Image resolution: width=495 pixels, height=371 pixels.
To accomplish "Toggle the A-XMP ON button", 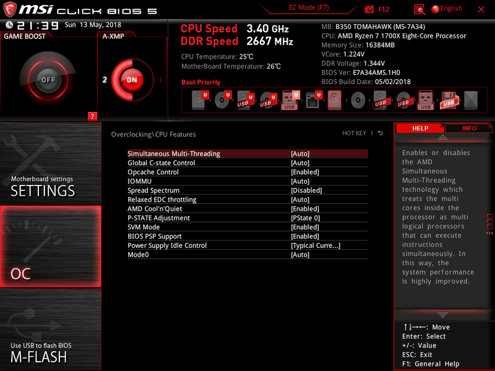I will click(132, 80).
